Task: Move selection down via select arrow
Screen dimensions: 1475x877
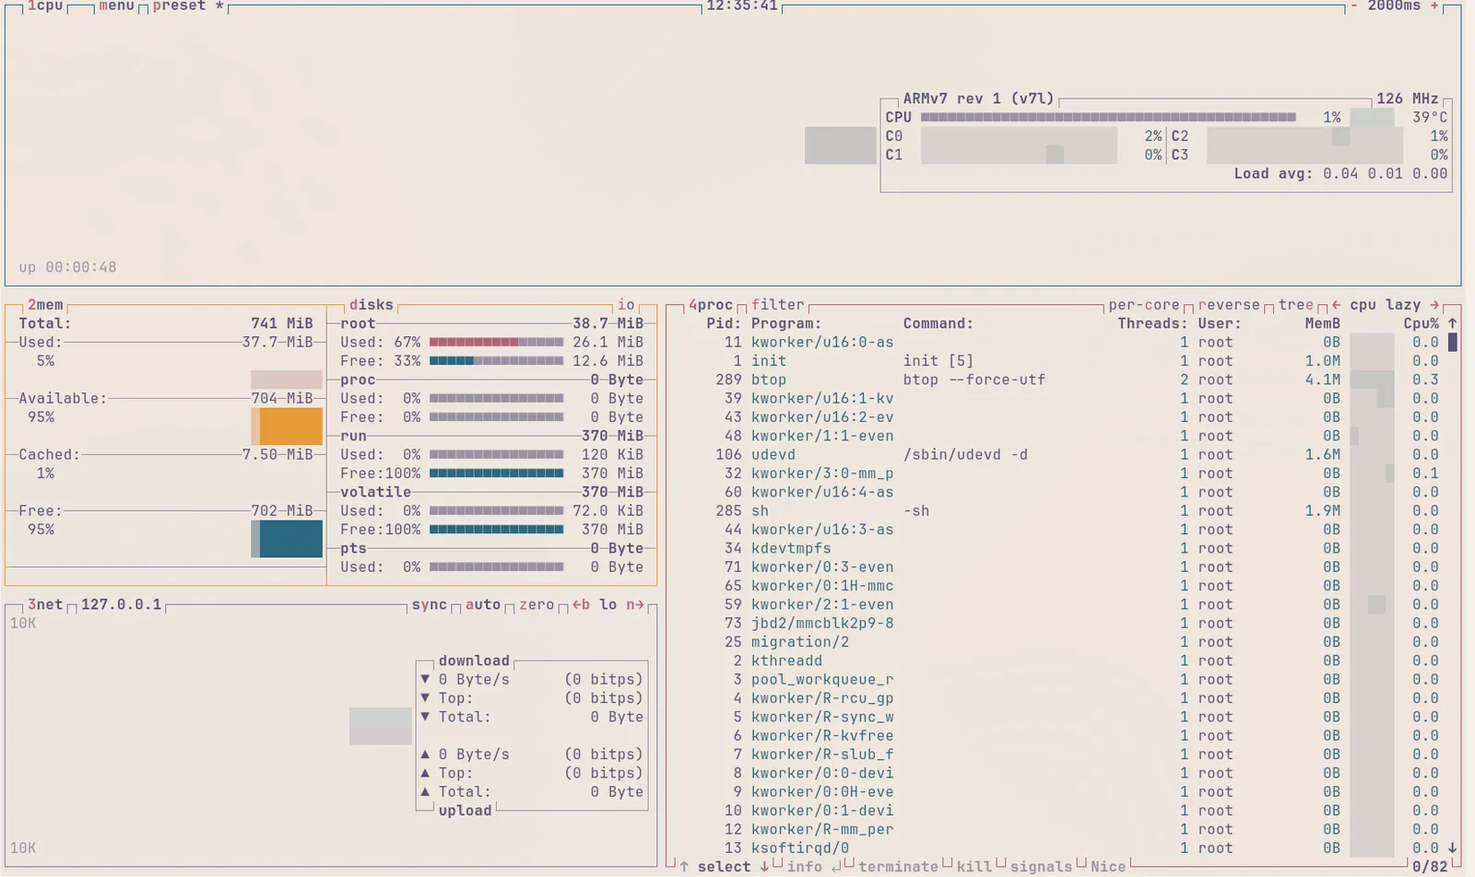Action: pos(764,867)
